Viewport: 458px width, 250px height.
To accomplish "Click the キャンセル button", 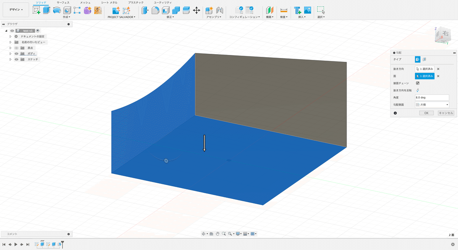I will (446, 113).
